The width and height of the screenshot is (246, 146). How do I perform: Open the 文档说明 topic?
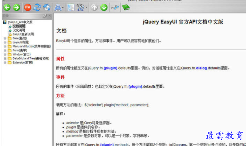pos(19,26)
